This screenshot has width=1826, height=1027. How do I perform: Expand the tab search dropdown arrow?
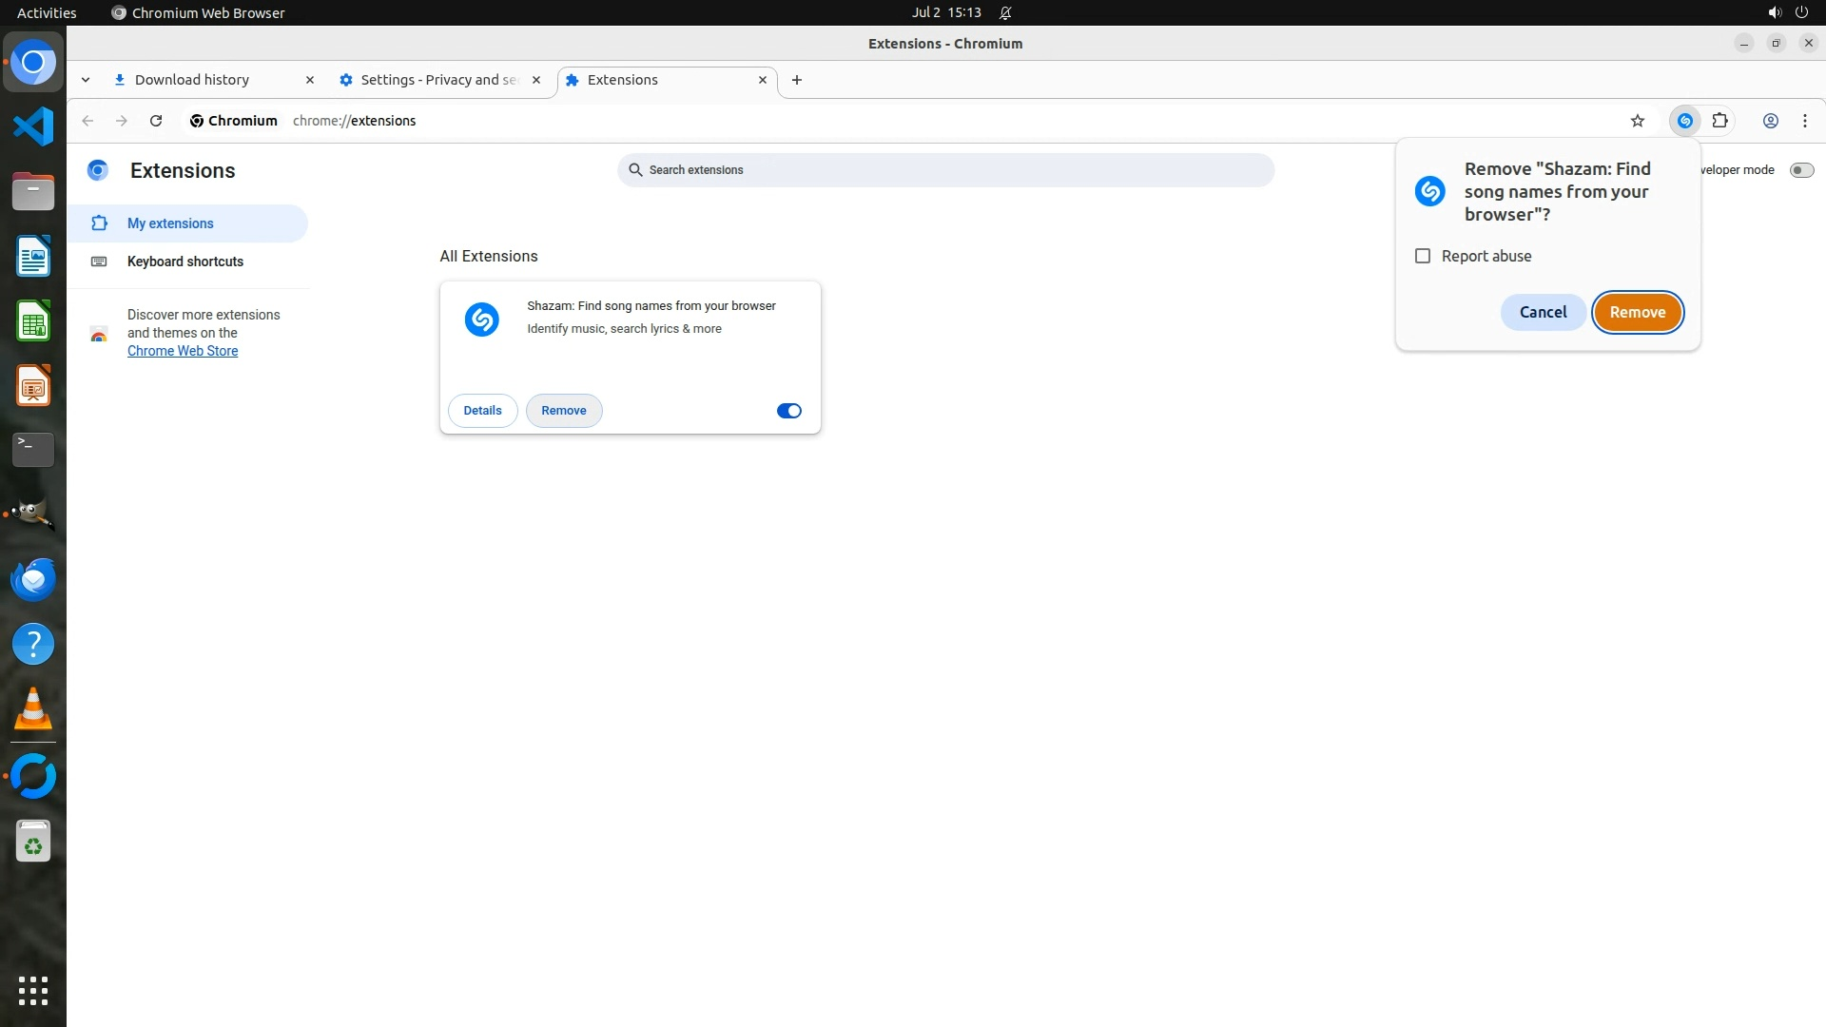tap(86, 80)
